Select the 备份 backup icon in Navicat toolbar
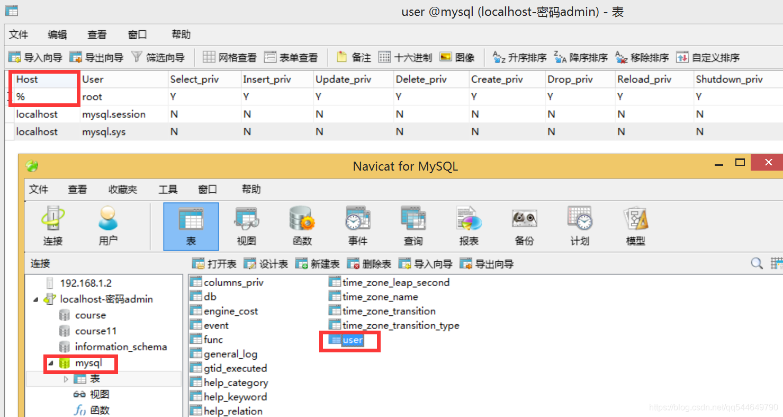Image resolution: width=783 pixels, height=417 pixels. pos(525,226)
